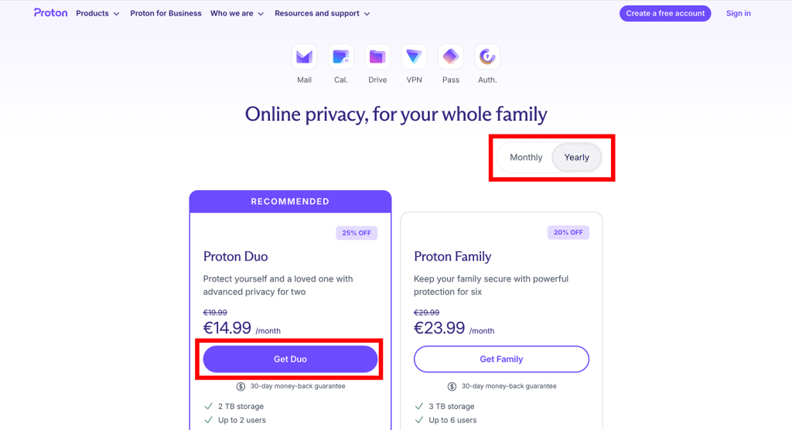Click money-back guarantee icon under Get Duo
The height and width of the screenshot is (430, 792).
coord(241,387)
